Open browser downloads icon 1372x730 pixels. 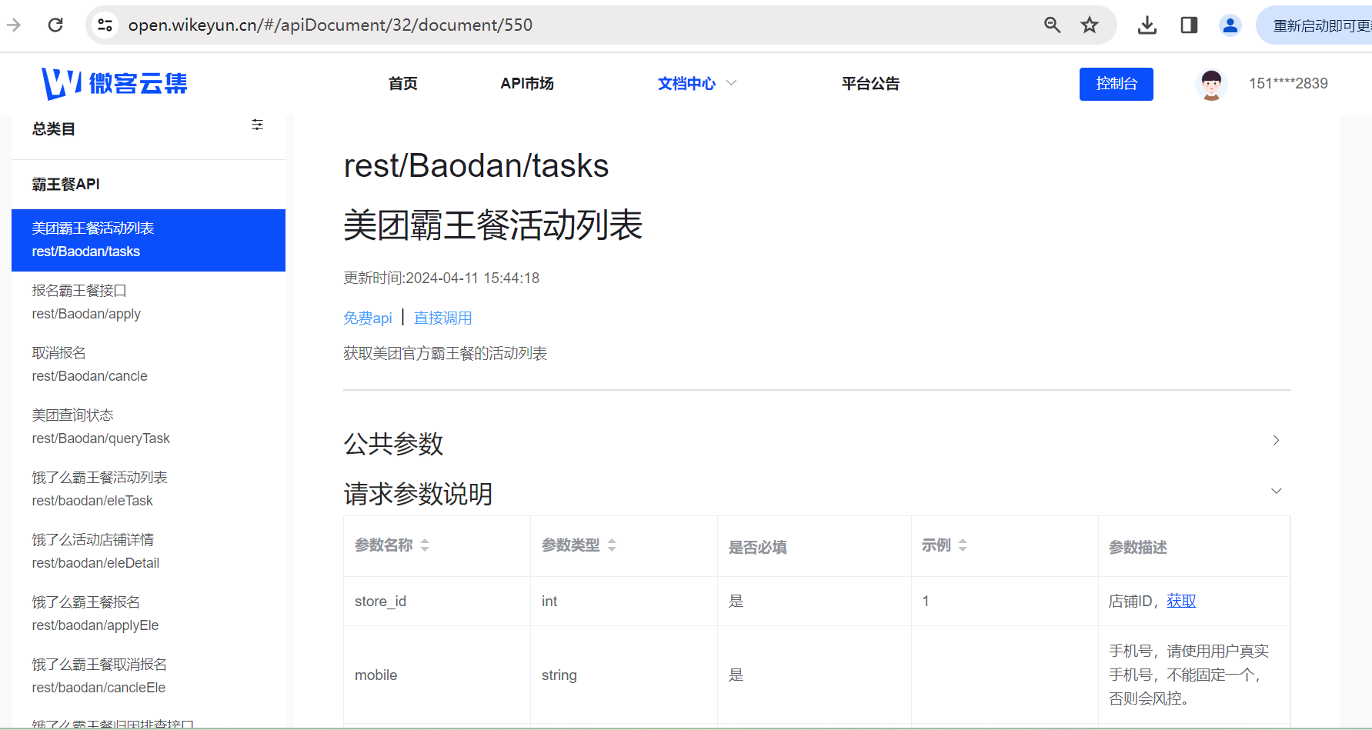[x=1147, y=25]
